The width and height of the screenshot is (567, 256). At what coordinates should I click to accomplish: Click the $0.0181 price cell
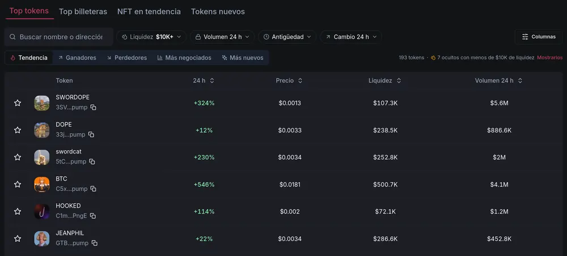point(290,185)
